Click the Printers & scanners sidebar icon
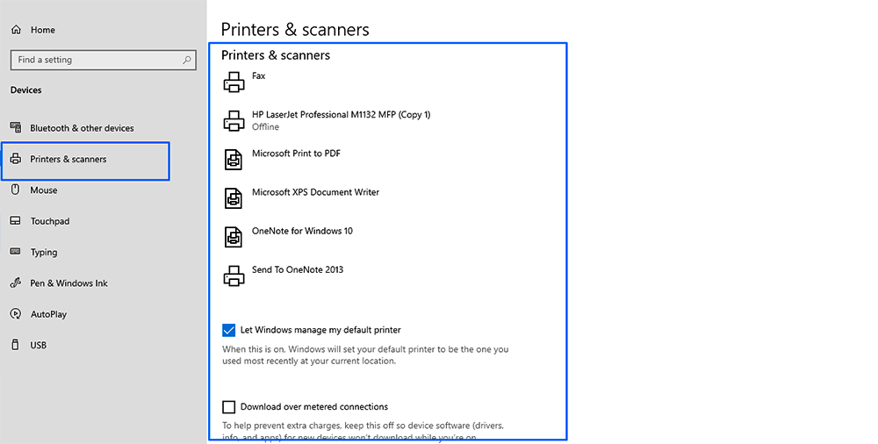Screen dimensions: 878x444 click(16, 159)
